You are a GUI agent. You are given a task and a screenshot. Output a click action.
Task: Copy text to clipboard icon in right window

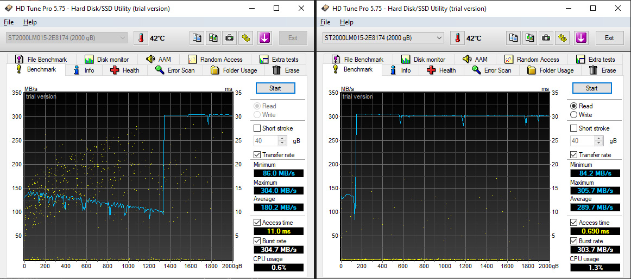click(x=514, y=38)
